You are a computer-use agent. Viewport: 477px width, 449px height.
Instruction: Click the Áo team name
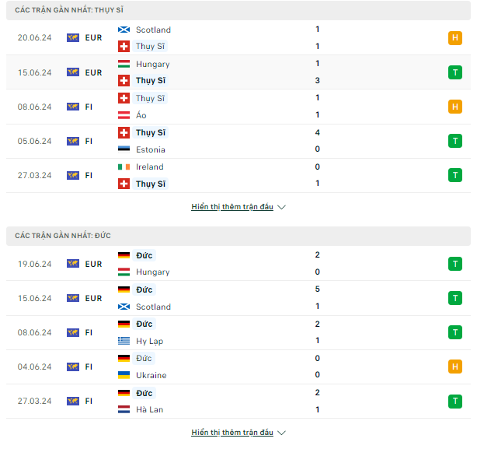[141, 115]
